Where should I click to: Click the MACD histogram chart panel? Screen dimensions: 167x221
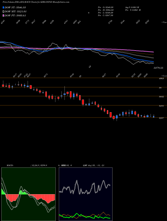click(28, 194)
